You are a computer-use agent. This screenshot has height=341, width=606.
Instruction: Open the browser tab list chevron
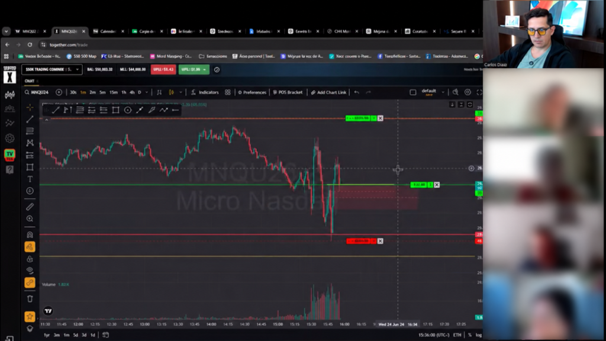coord(6,31)
